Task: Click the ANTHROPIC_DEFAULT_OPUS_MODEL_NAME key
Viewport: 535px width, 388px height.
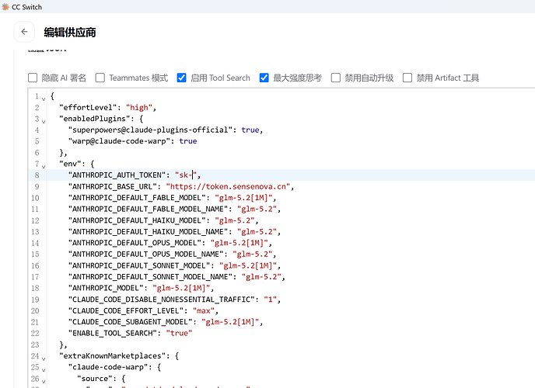Action: [145, 255]
